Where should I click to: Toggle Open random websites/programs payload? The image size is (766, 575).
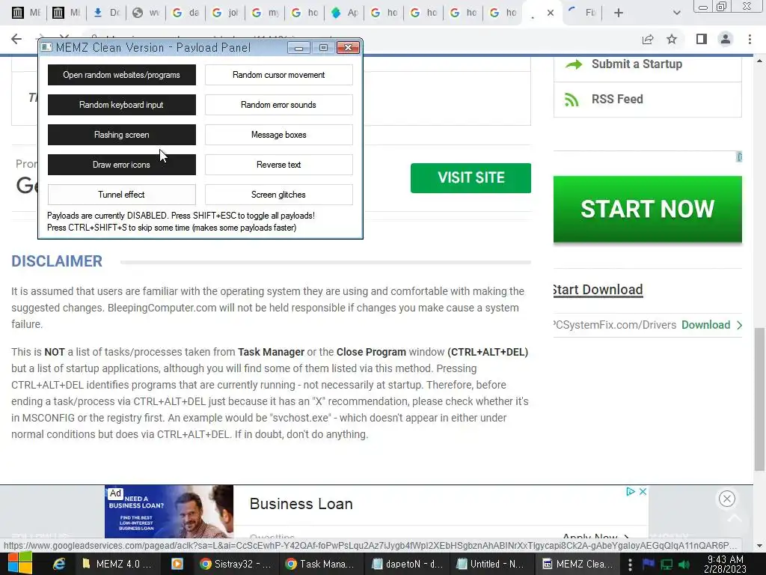click(122, 75)
